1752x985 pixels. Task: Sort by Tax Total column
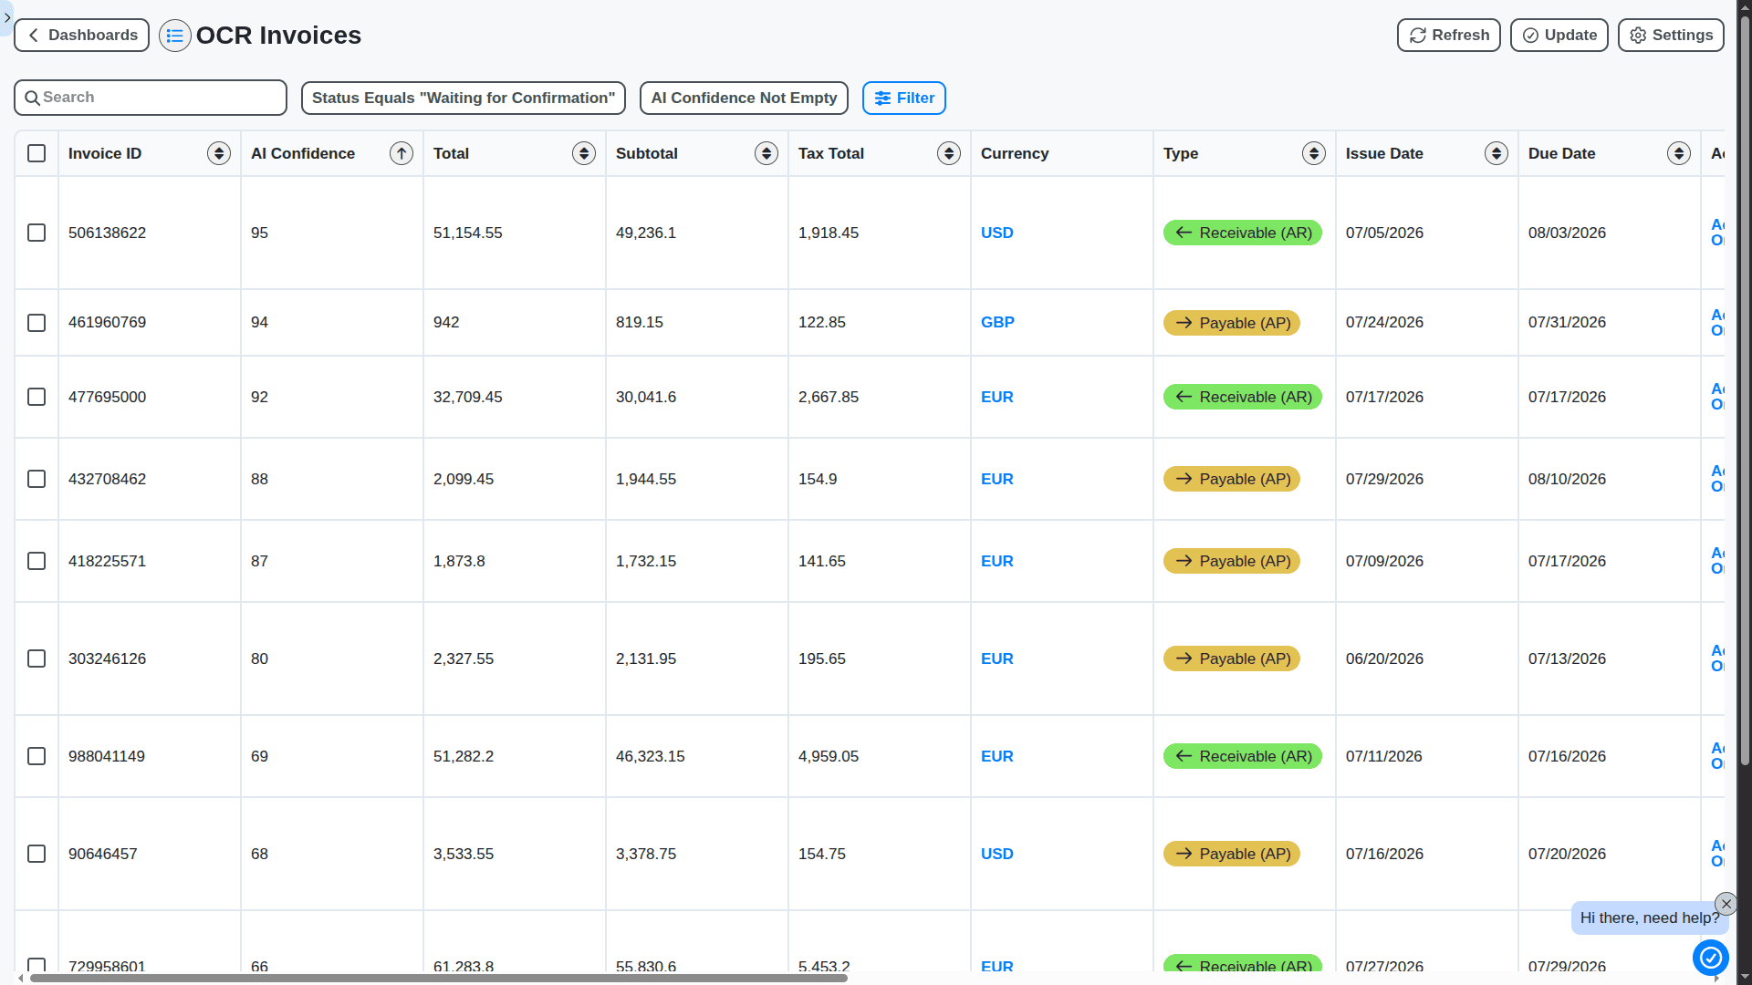[949, 153]
